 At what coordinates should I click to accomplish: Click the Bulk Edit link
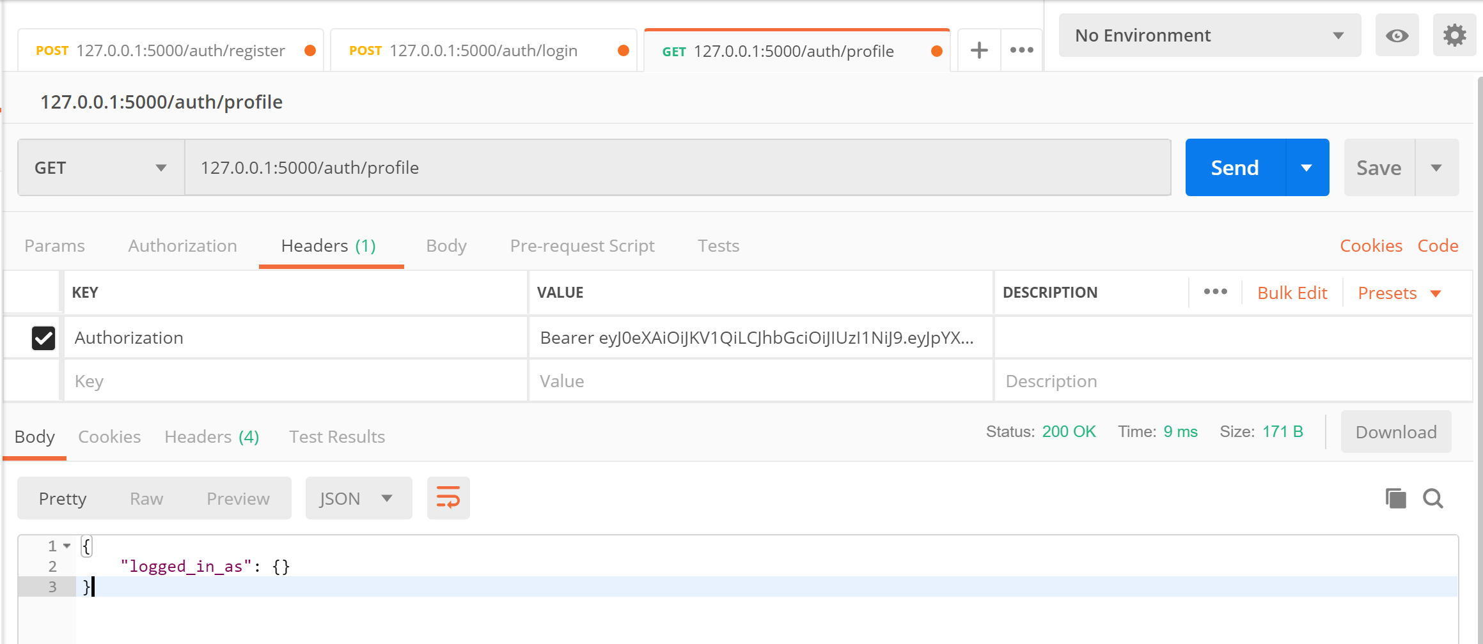pos(1292,293)
